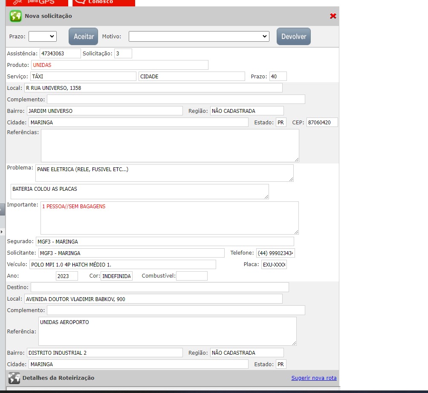Select the Combustível empty input box
The height and width of the screenshot is (393, 428).
pos(191,276)
